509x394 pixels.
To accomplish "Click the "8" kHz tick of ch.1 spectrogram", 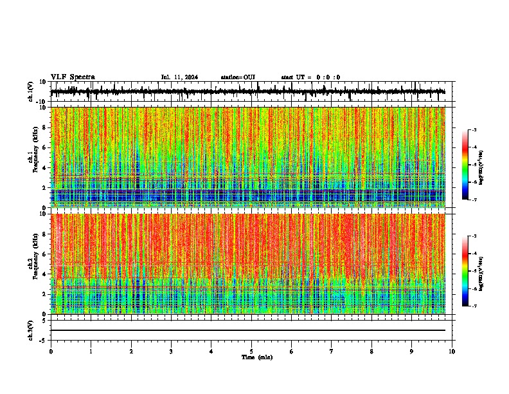I will 44,127.
